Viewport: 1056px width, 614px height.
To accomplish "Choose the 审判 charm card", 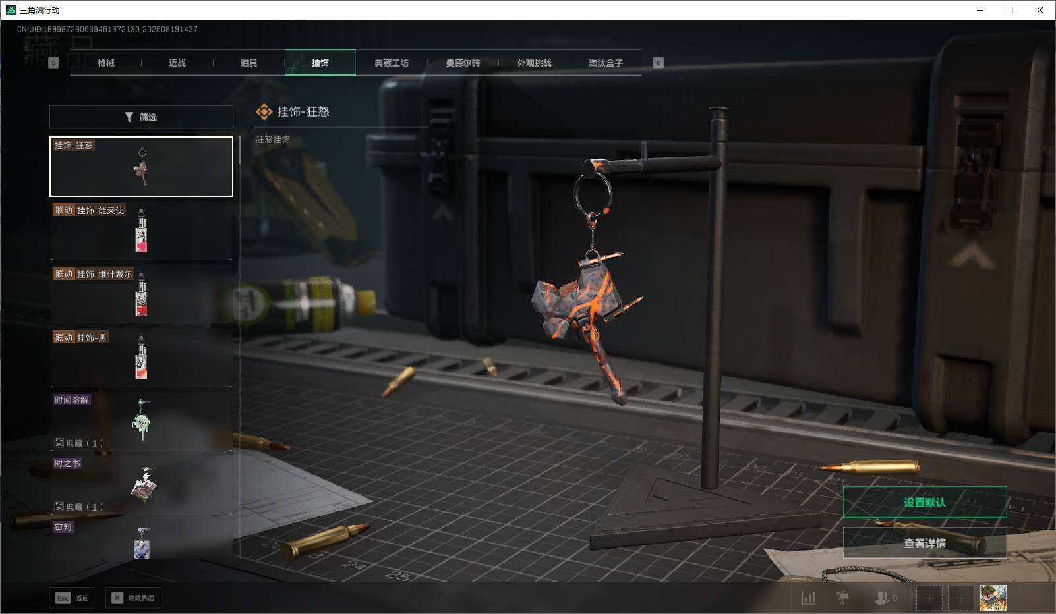I will 141,539.
